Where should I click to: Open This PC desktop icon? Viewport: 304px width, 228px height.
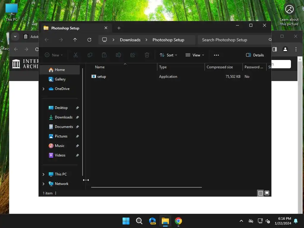tap(12, 12)
